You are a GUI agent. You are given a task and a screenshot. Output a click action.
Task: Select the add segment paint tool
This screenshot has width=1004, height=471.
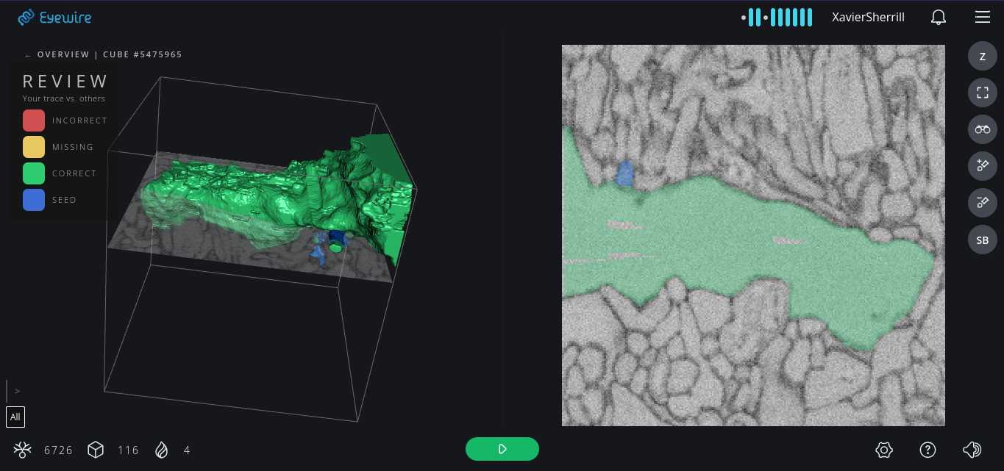point(982,165)
